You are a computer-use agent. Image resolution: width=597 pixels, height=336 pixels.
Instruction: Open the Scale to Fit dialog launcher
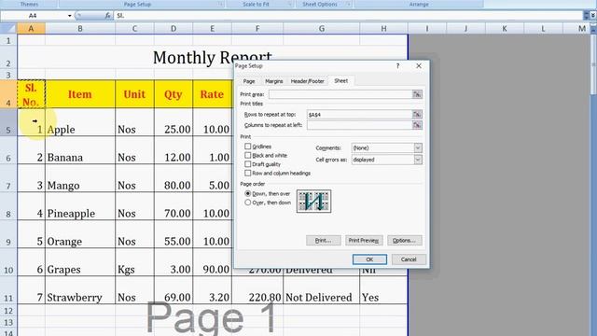[290, 4]
